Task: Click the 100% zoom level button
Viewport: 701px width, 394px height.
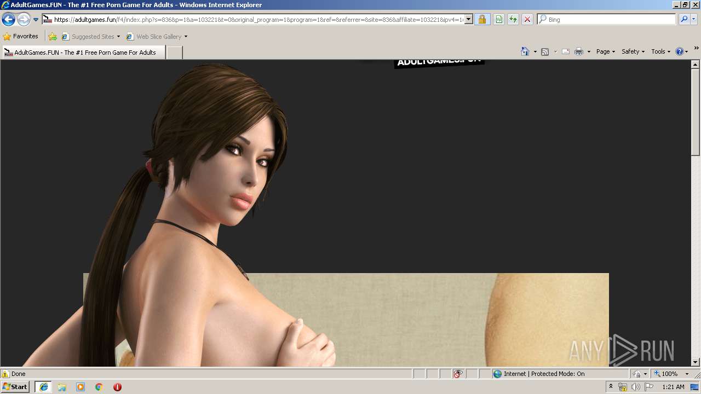Action: click(665, 374)
